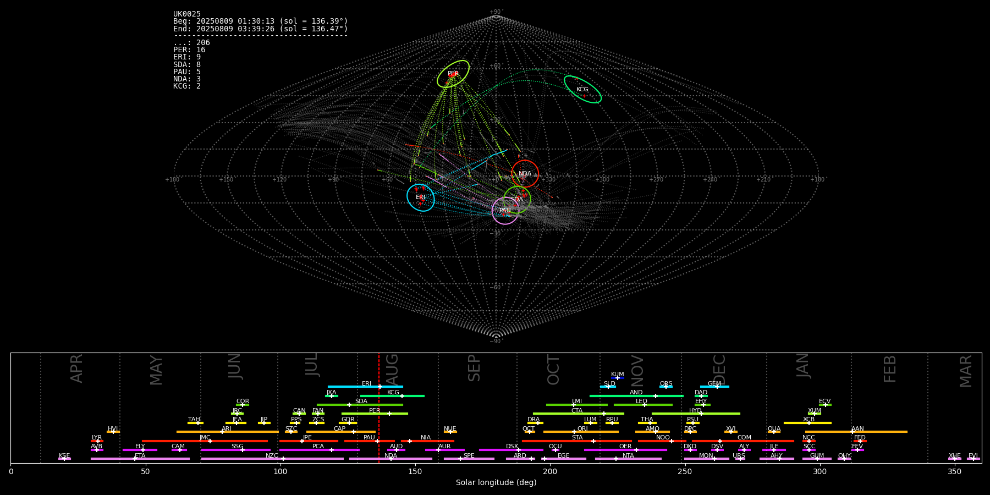Click the DEC month label in the timeline
Screen dimensions: 990x495
(720, 370)
